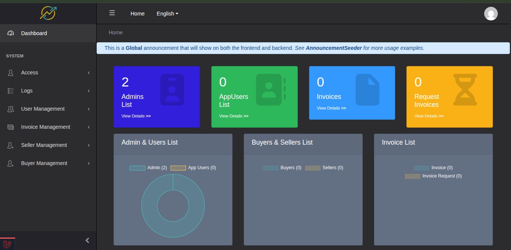Click the contact book icon on AppUsers card
This screenshot has height=250, width=511.
click(x=270, y=90)
